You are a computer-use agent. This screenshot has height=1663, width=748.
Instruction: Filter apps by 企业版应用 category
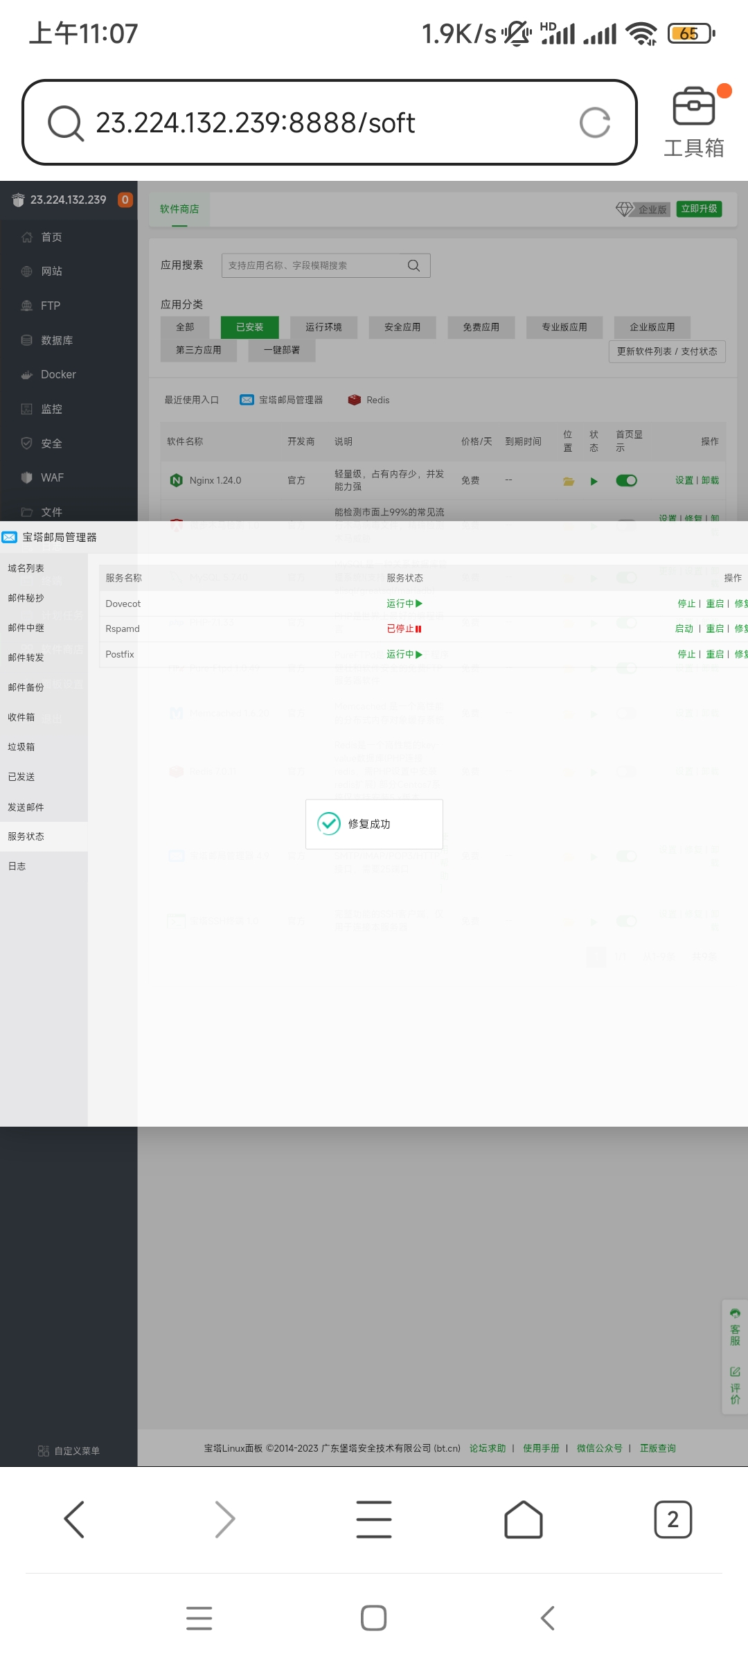pyautogui.click(x=652, y=327)
